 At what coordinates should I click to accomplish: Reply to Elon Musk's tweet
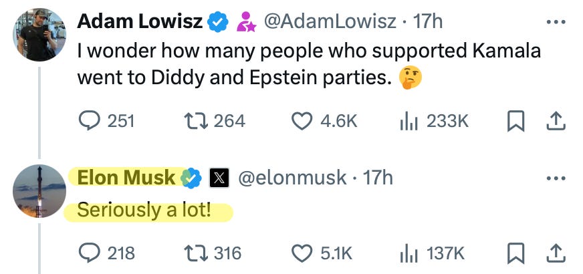pos(89,253)
